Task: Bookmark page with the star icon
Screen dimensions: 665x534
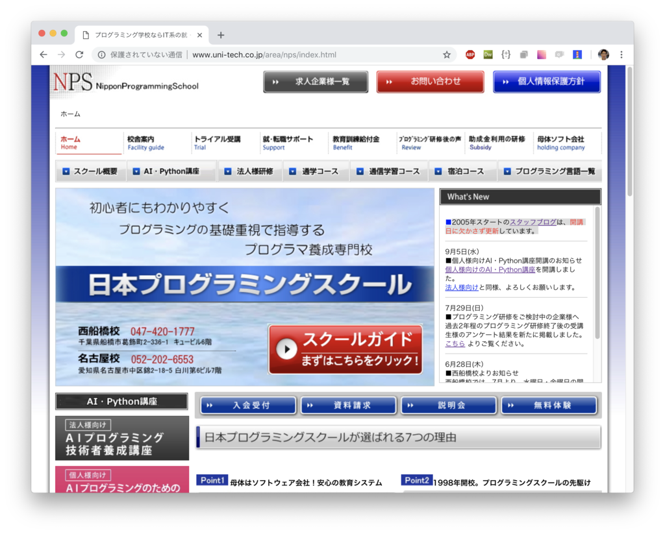Action: 447,55
